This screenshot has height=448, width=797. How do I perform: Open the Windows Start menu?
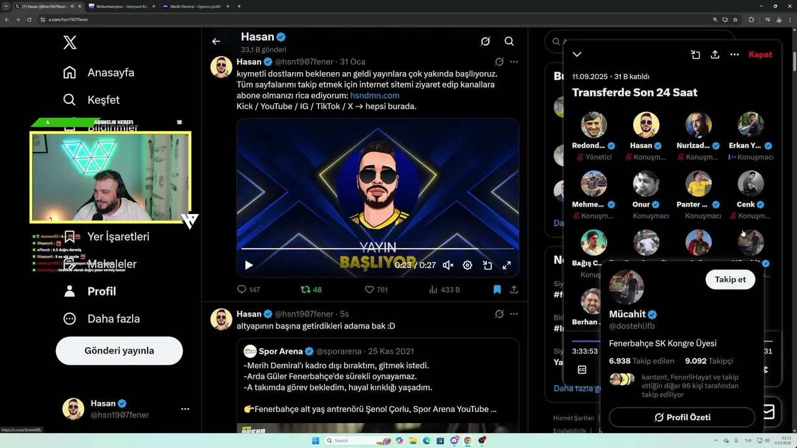[x=316, y=441]
